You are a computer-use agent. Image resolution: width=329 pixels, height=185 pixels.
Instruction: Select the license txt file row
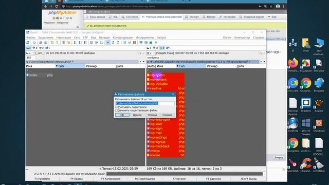tap(166, 155)
